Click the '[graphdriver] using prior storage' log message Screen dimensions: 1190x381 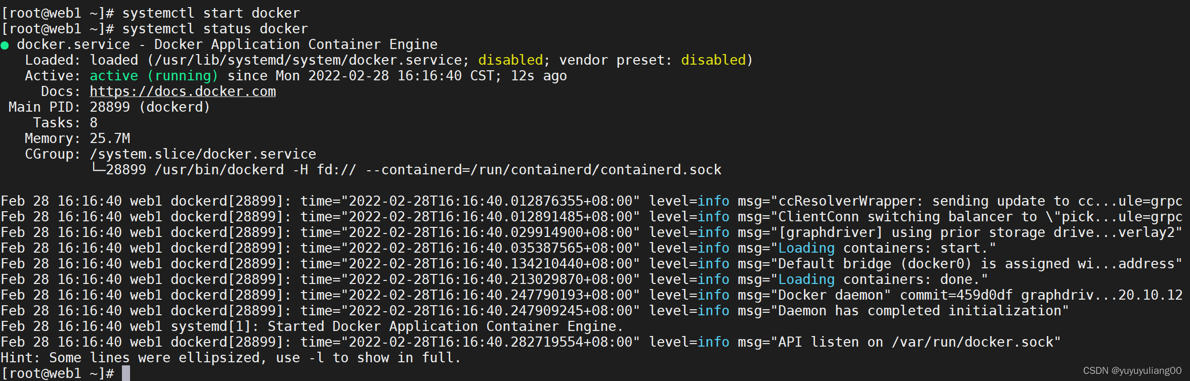point(960,232)
